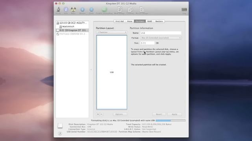Click the Name input field
The image size is (252, 141).
[x=161, y=33]
